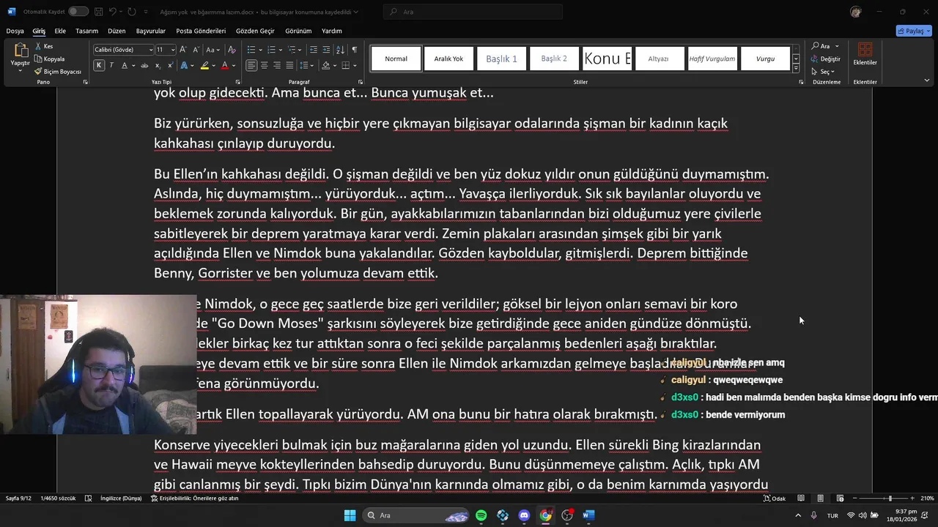Switch to the Tasarım tab
This screenshot has width=938, height=527.
[x=86, y=31]
